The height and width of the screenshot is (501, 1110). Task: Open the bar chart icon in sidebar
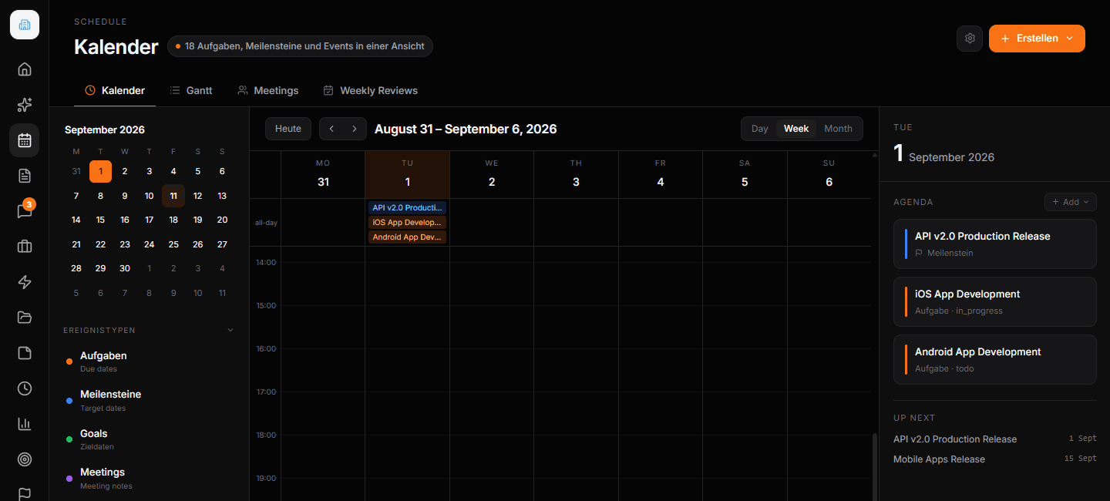[25, 424]
